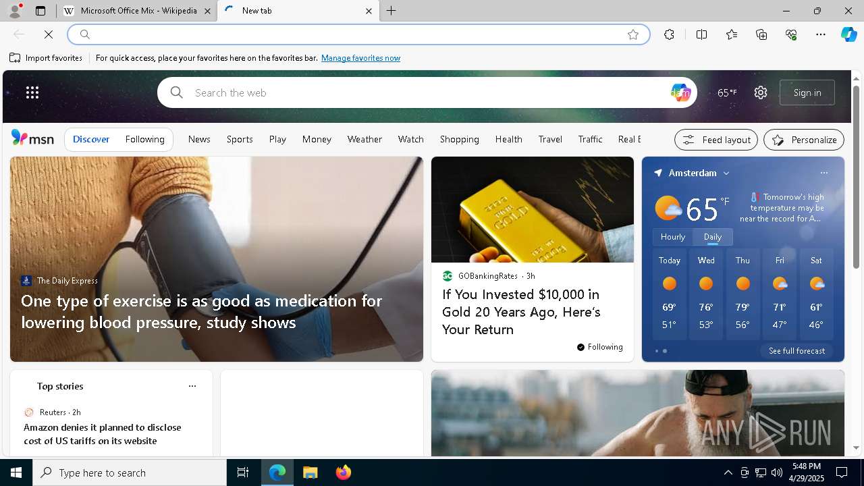Open the Travel category
Viewport: 864px width, 486px height.
[x=550, y=139]
